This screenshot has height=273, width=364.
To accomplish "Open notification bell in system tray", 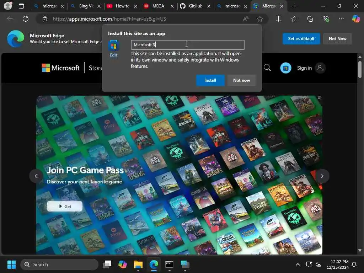I will [354, 264].
